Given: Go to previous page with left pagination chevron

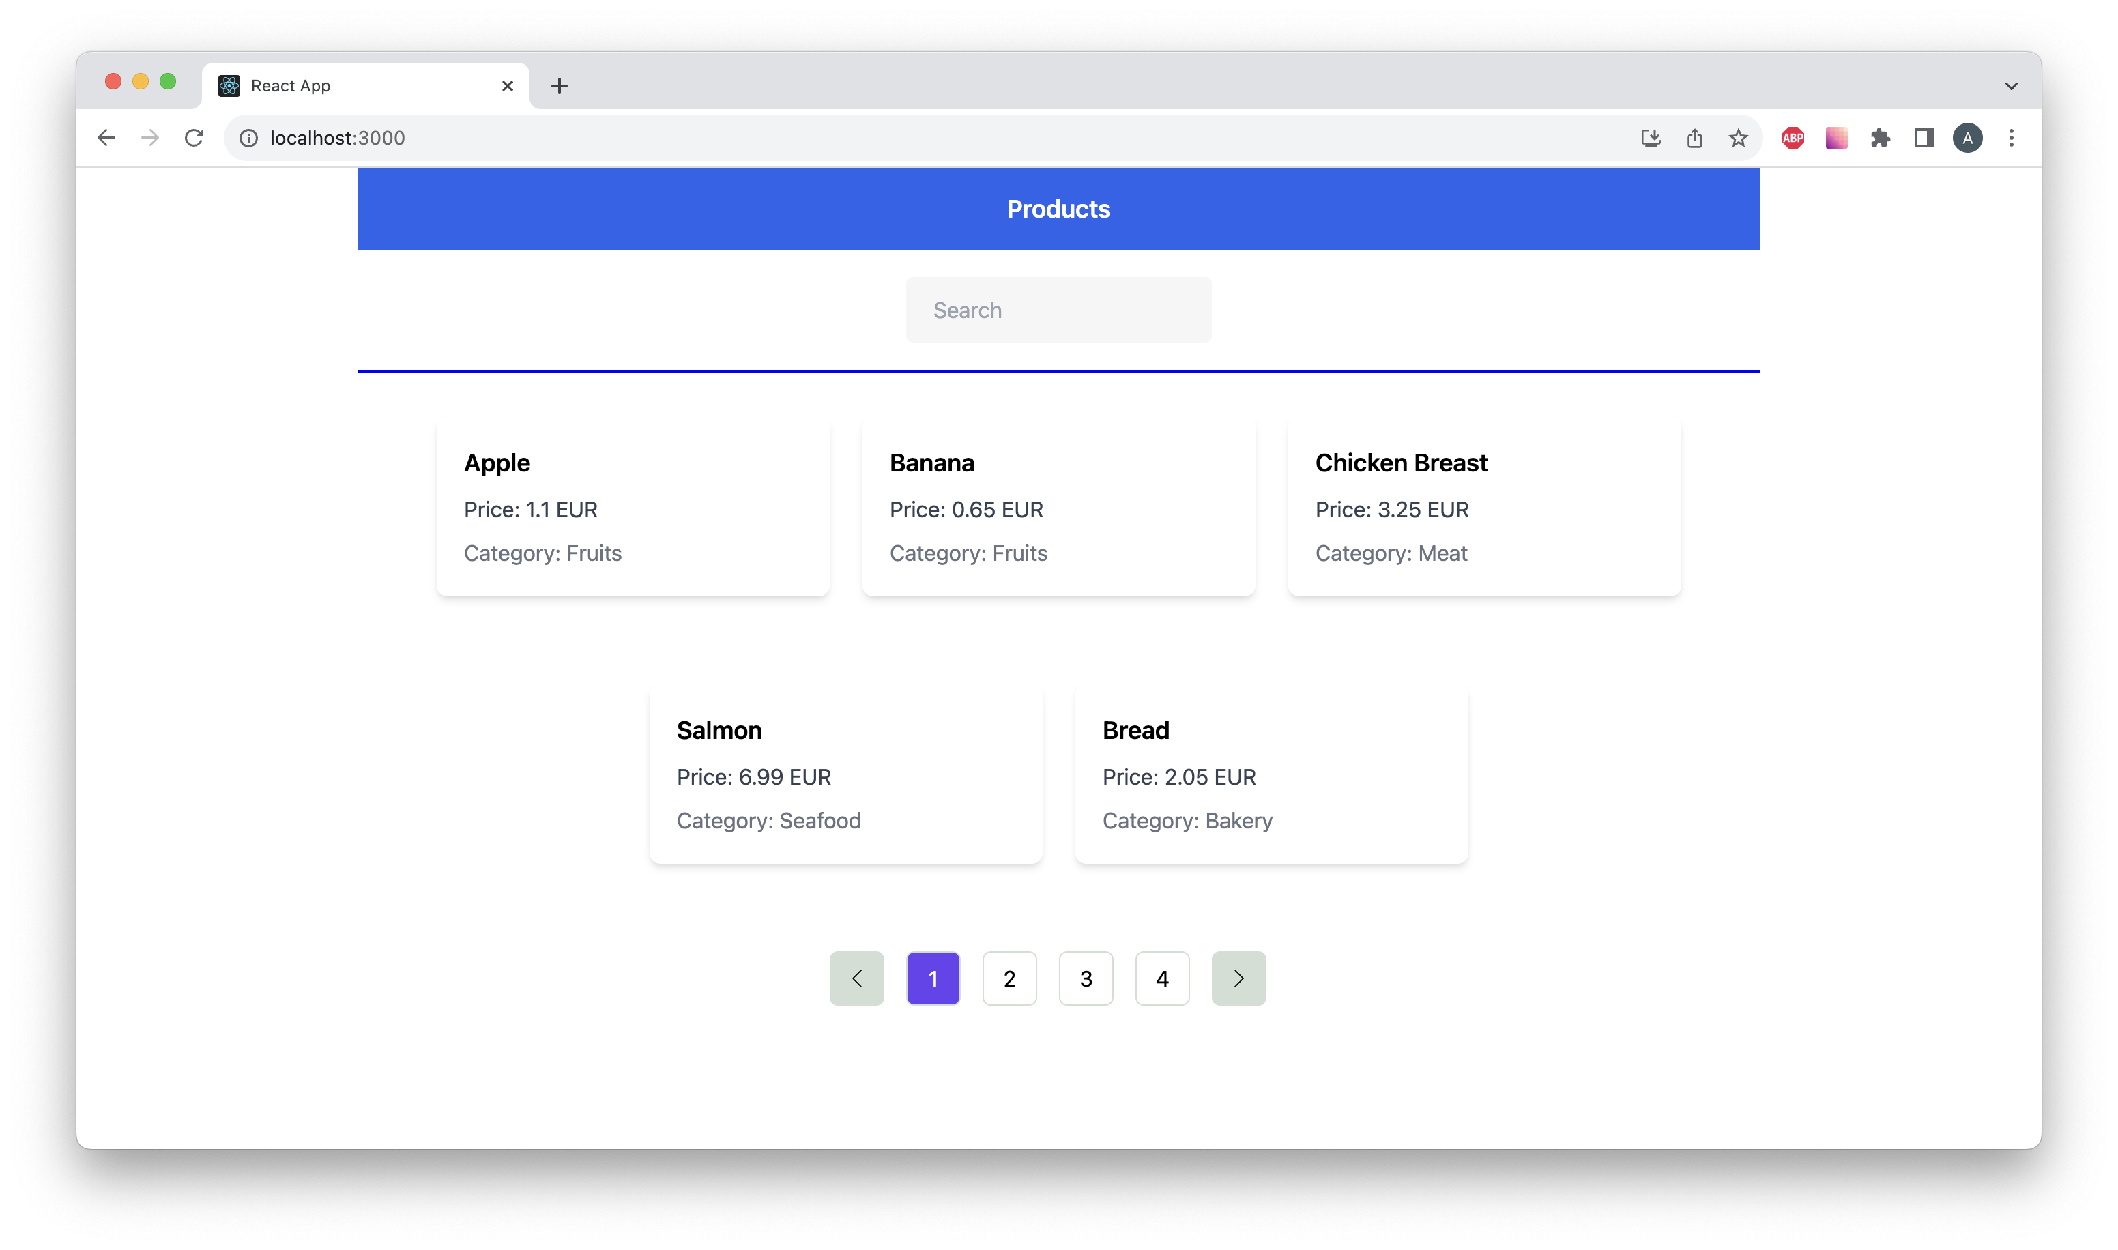Looking at the screenshot, I should point(856,978).
